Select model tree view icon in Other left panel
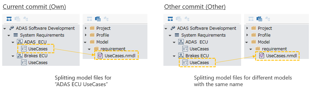 (x=170, y=19)
